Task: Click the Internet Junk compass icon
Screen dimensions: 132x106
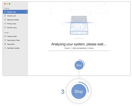Action: (5, 16)
